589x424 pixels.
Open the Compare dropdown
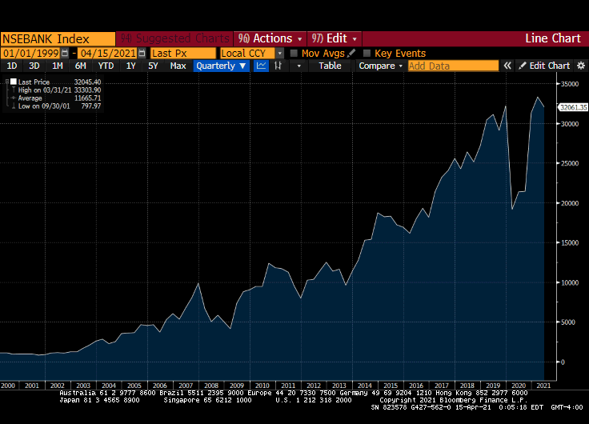(380, 66)
